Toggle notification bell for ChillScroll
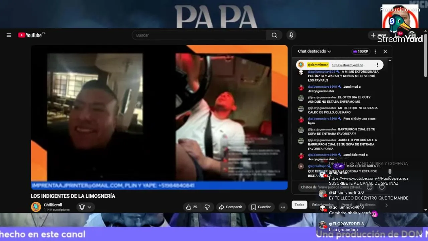 (x=82, y=207)
